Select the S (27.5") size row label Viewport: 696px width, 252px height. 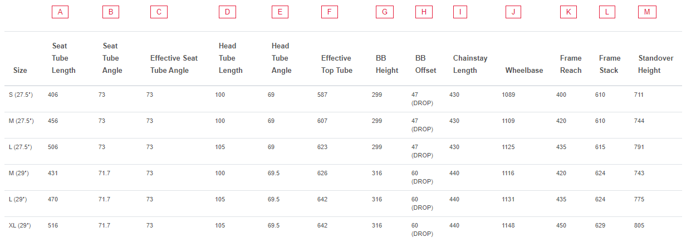click(21, 95)
